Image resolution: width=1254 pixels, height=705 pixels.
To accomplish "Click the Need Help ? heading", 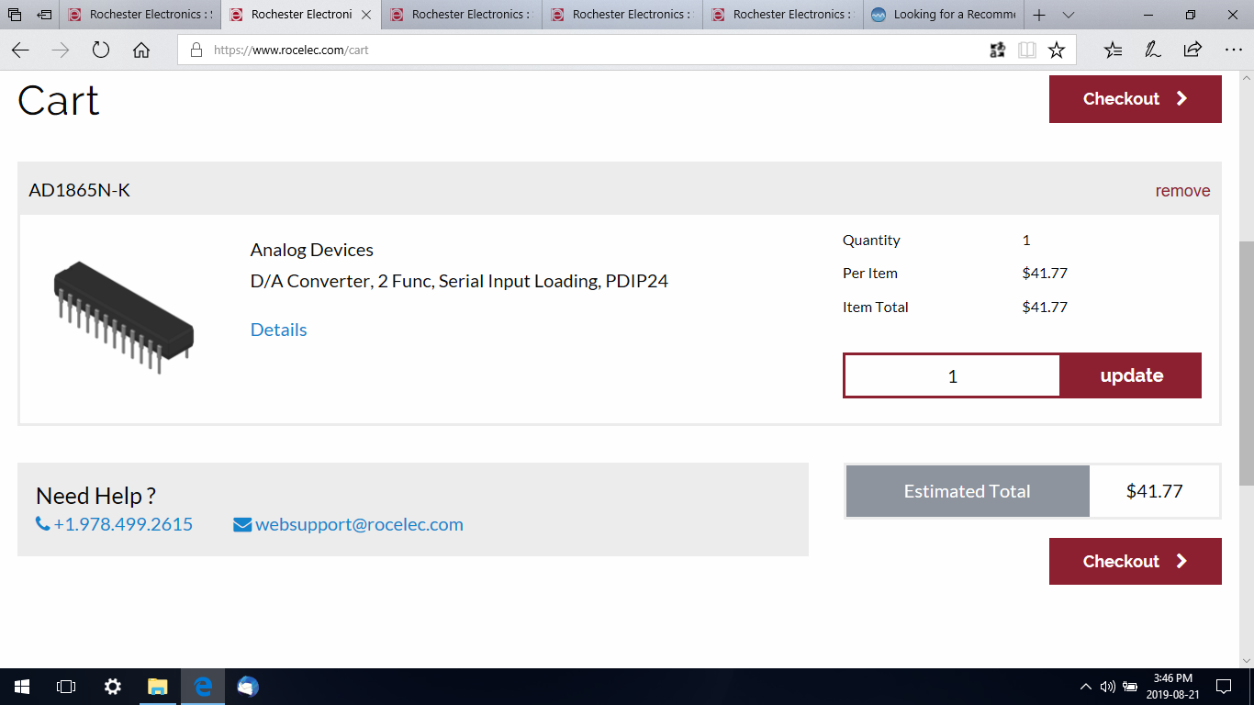I will coord(95,496).
